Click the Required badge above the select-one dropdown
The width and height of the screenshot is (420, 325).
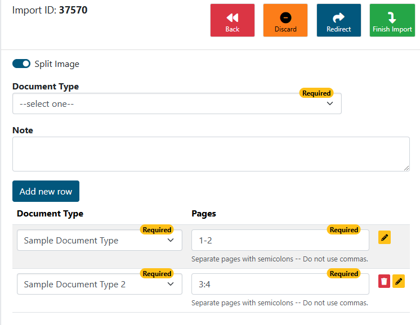(x=316, y=93)
